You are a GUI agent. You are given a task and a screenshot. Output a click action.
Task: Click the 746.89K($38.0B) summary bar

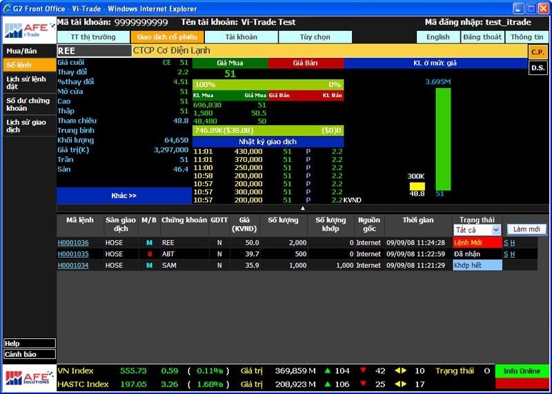pos(268,131)
